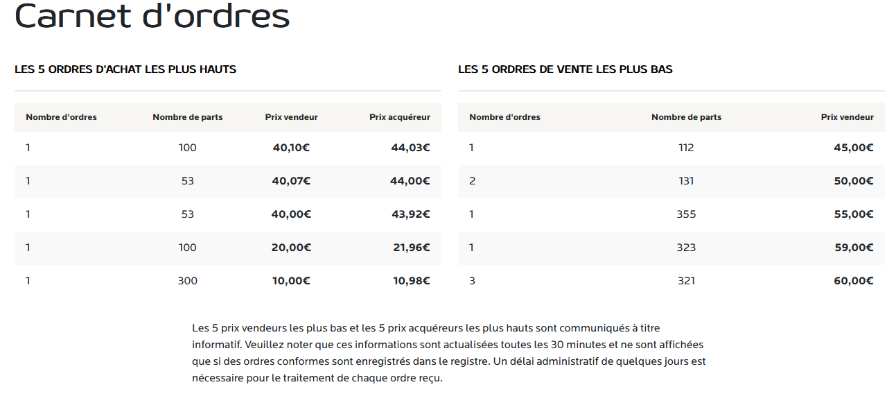Select the 40,10€ seller price cell

(291, 148)
